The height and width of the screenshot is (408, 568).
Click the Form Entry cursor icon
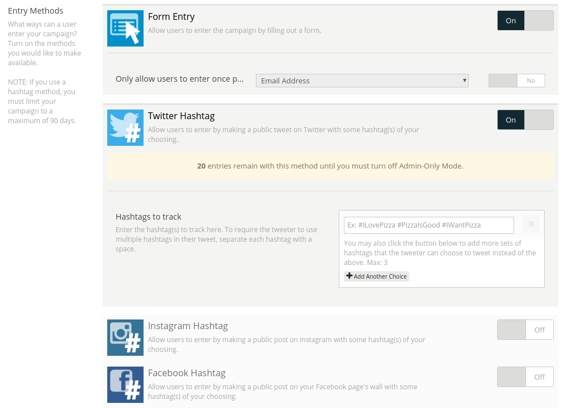tap(125, 28)
